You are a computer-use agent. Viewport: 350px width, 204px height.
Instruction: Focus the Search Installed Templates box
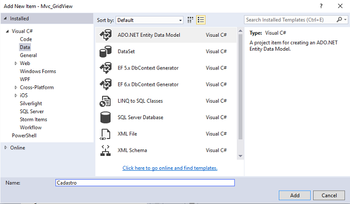pos(290,20)
